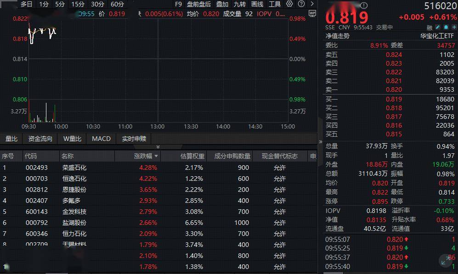Click stock code 600346
This screenshot has width=458, height=274.
pos(36,234)
